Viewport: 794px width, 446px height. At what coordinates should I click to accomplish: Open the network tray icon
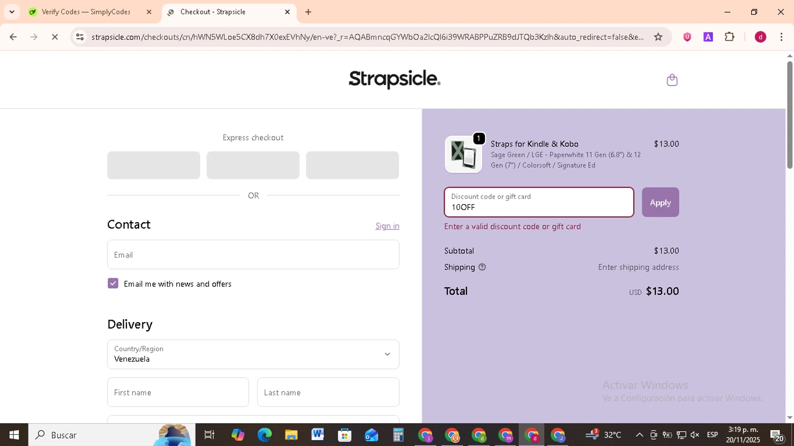pyautogui.click(x=681, y=435)
